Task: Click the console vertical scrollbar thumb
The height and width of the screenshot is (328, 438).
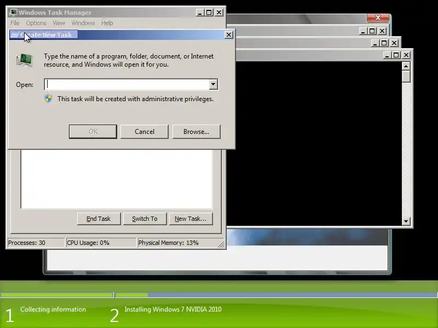Action: click(406, 77)
